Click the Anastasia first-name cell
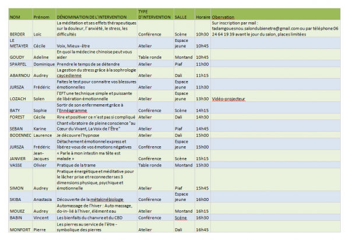 coord(44,197)
